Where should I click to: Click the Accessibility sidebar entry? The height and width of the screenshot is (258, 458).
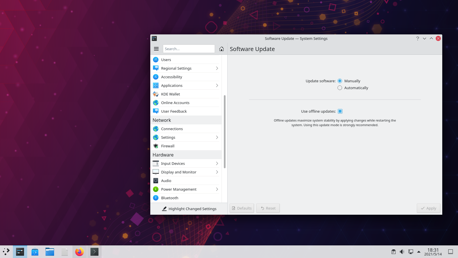click(171, 77)
